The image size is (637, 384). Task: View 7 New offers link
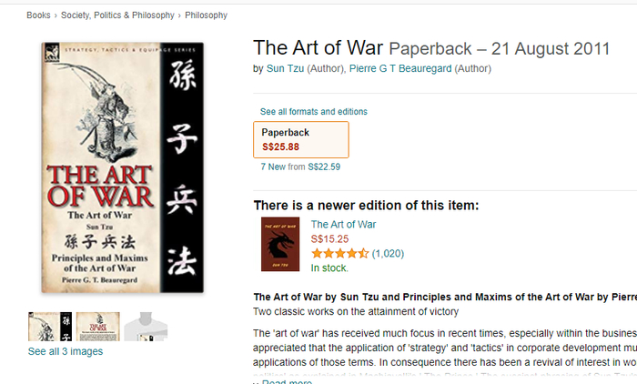coord(273,167)
